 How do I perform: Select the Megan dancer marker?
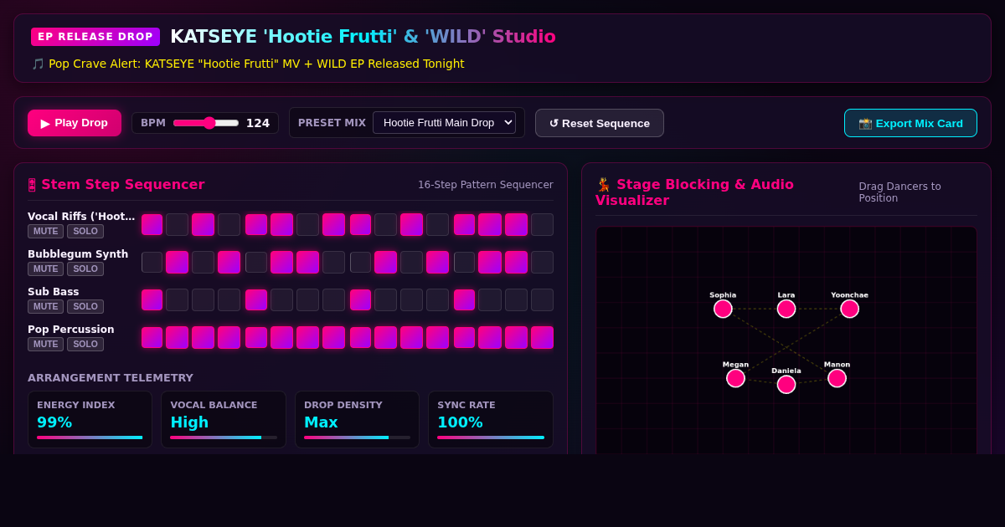735,378
